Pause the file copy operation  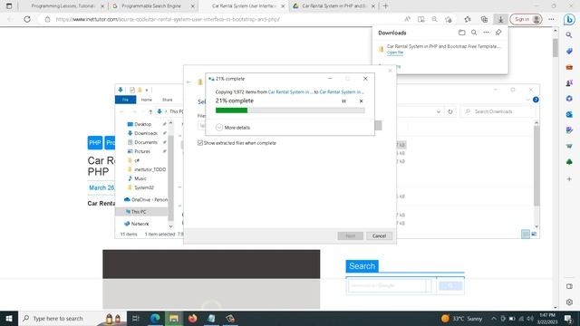point(343,101)
